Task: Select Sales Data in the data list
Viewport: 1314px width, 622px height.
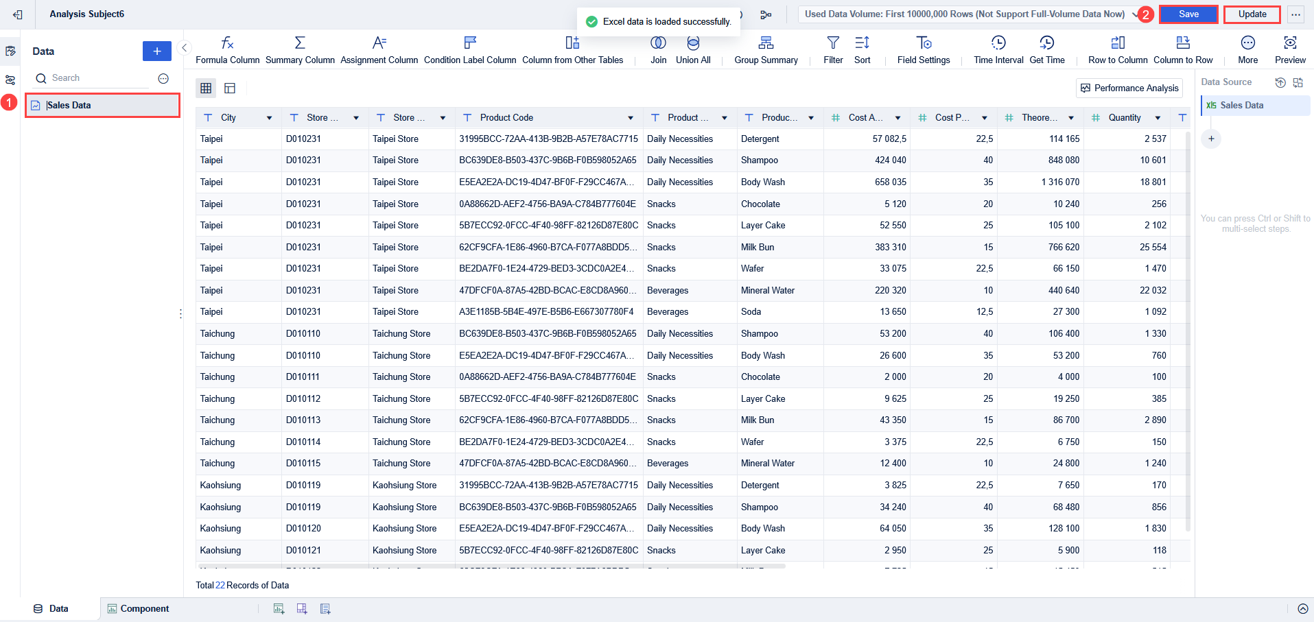Action: (x=102, y=106)
